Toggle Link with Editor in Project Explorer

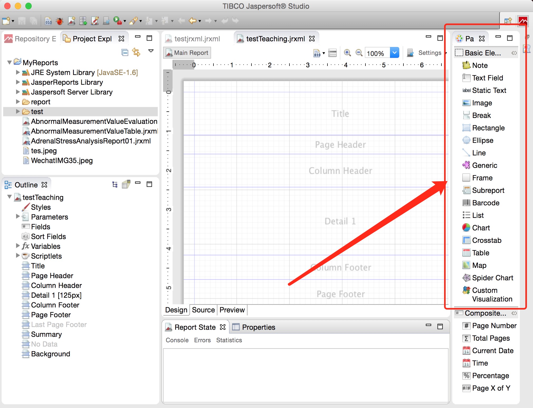point(136,52)
